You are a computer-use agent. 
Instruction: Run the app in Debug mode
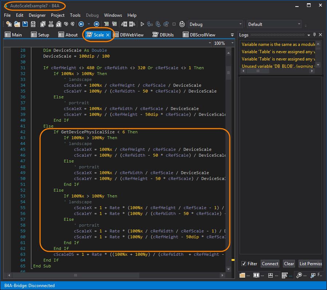pos(142,24)
